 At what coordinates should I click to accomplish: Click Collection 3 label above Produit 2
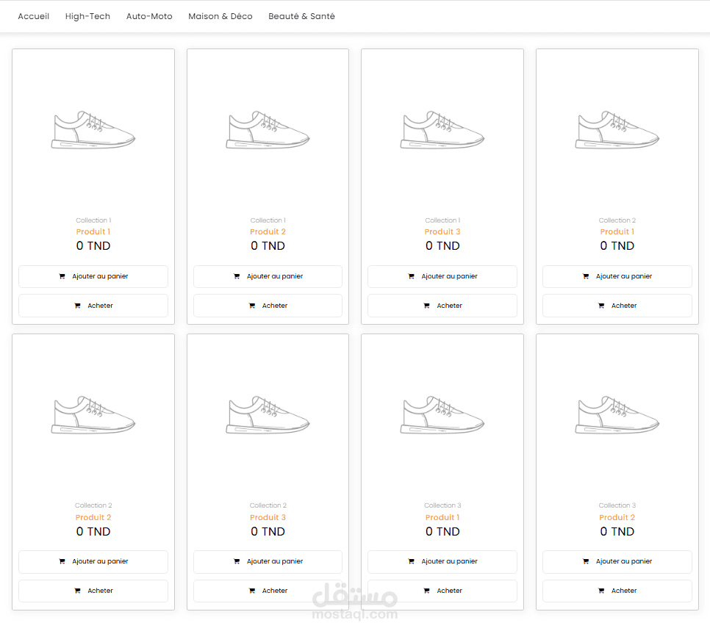617,505
